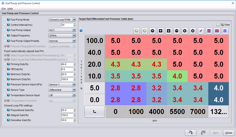This screenshot has width=236, height=137.
Task: Click the multiply/scale cells (x) icon
Action: click(x=193, y=31)
